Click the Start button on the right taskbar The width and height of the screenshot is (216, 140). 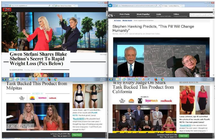click(x=111, y=79)
